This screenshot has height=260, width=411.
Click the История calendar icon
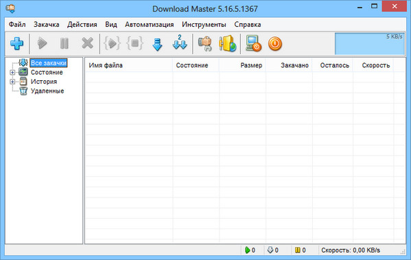23,81
